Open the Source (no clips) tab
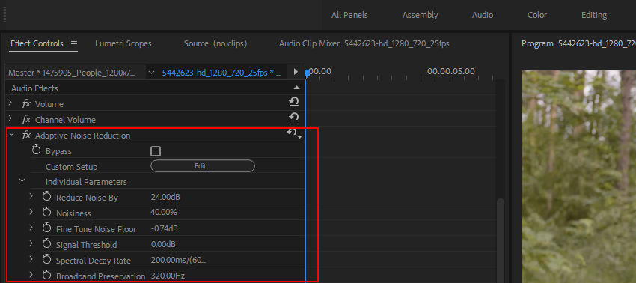Screen dimensions: 636x283 pyautogui.click(x=215, y=43)
